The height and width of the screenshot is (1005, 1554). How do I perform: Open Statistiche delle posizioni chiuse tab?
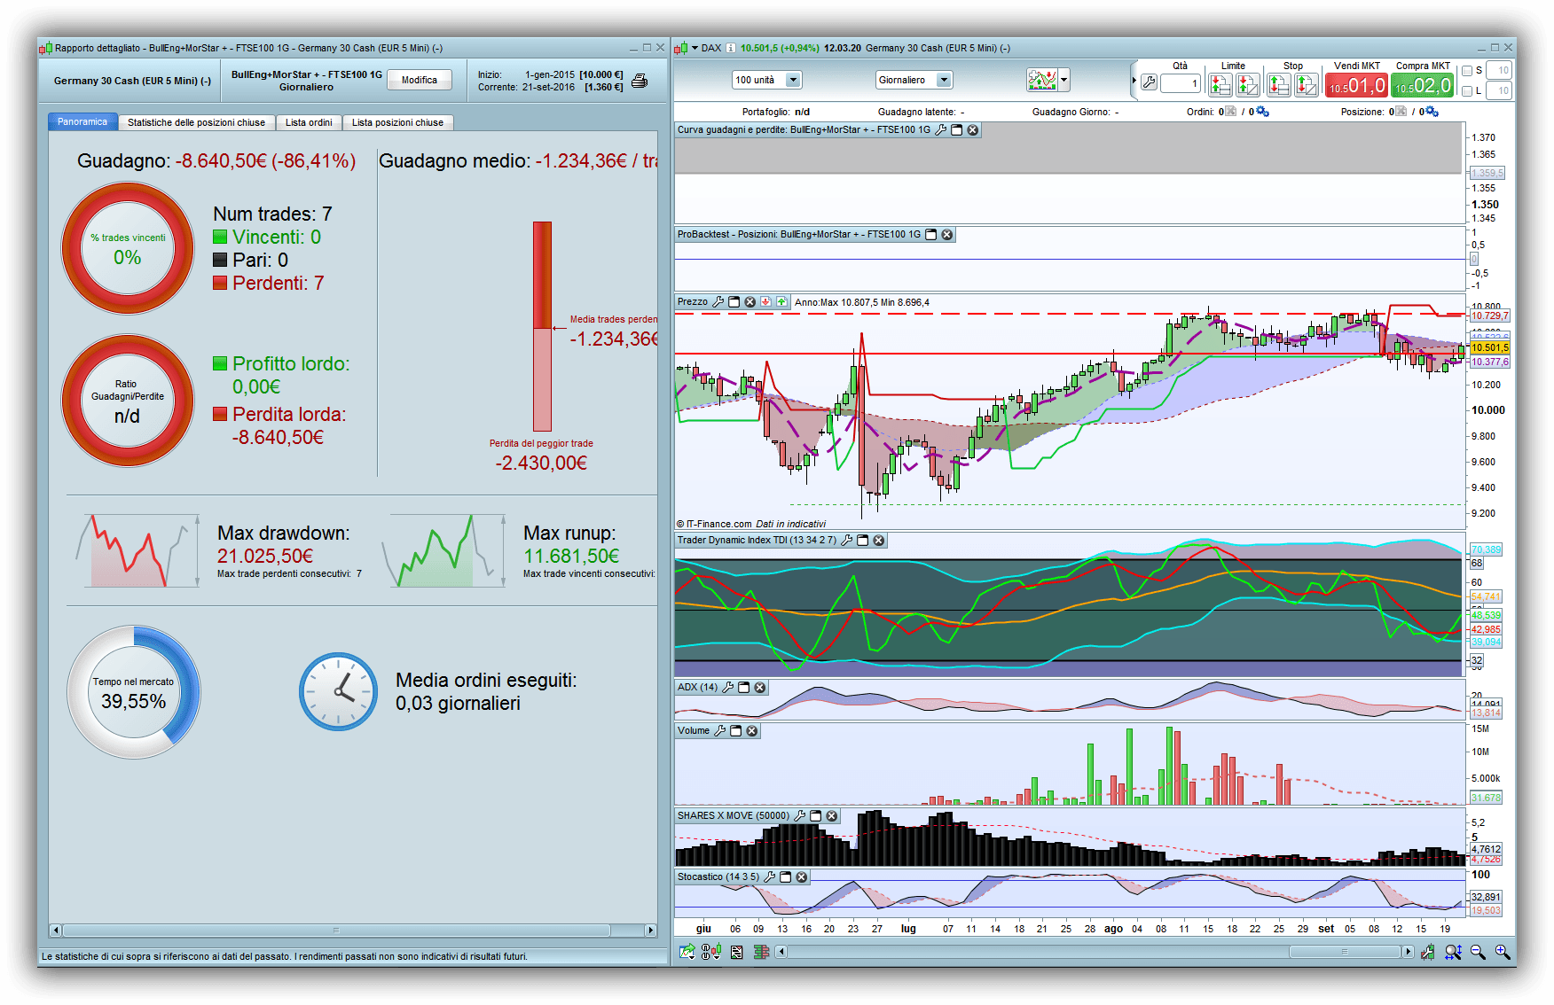(x=196, y=123)
